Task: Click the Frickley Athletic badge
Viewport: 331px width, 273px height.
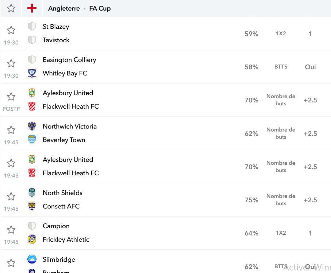Action: pyautogui.click(x=32, y=239)
